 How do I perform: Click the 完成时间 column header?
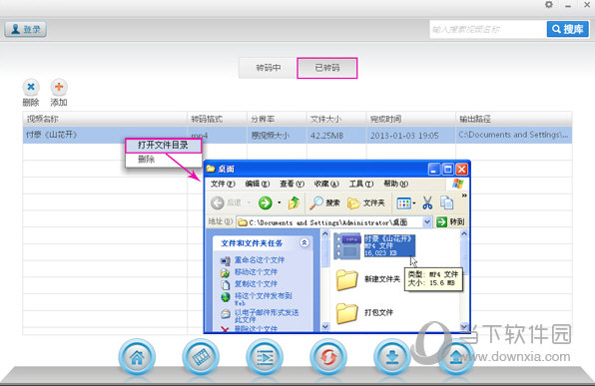411,119
